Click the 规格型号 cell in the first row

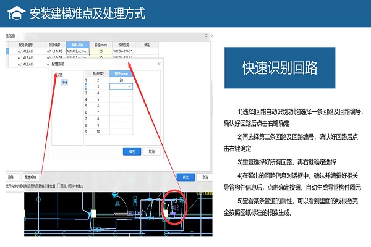pos(124,52)
